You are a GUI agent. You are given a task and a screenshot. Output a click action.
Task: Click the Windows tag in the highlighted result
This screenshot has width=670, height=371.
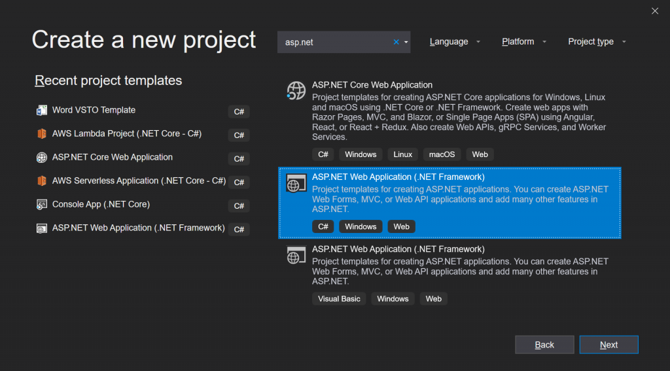tap(361, 226)
